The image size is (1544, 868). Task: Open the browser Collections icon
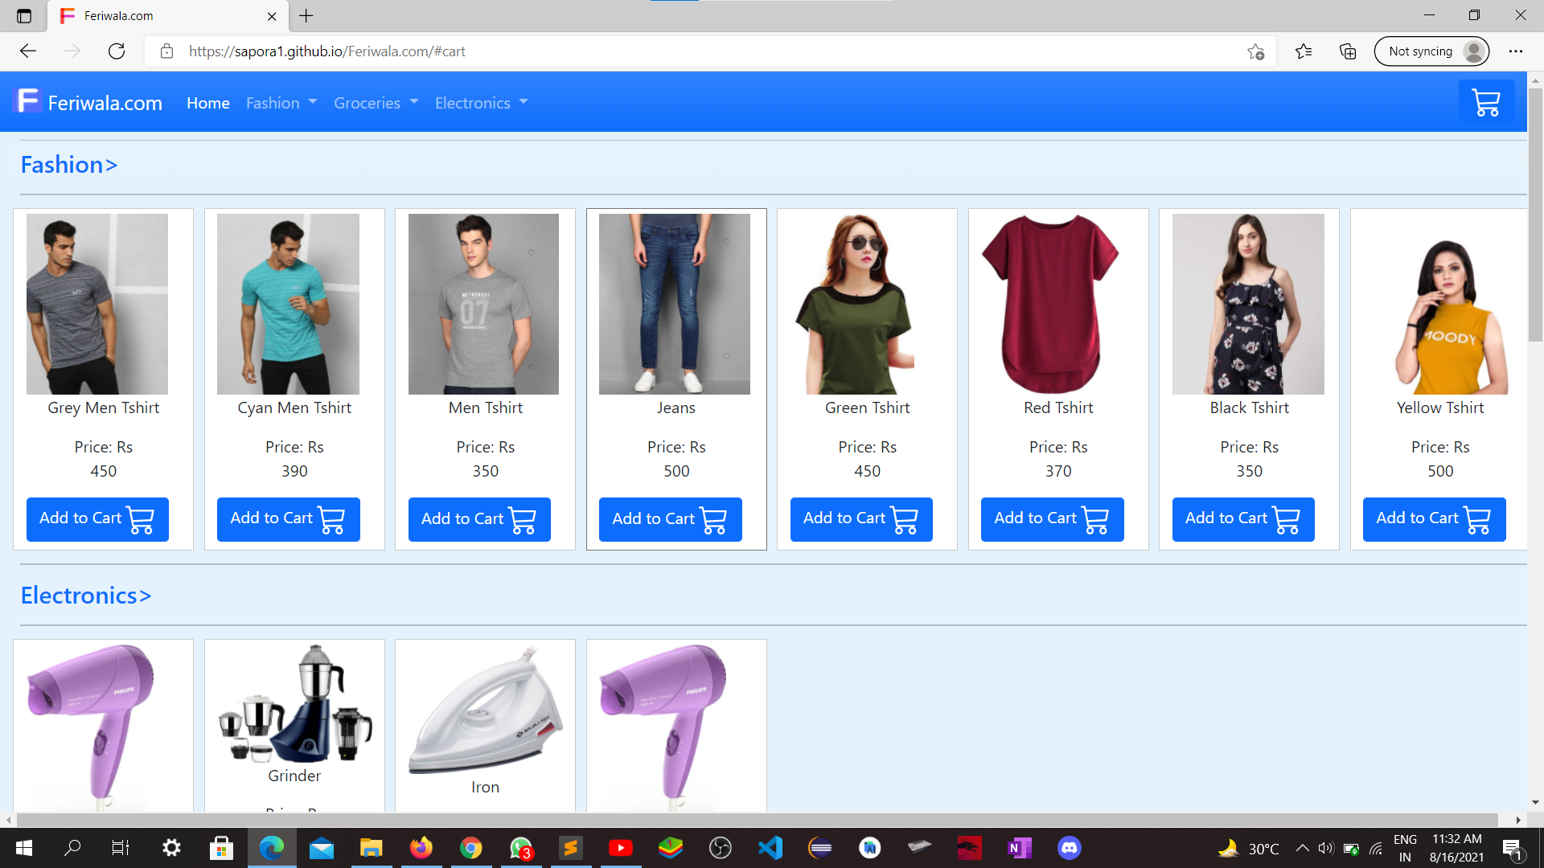click(x=1348, y=51)
